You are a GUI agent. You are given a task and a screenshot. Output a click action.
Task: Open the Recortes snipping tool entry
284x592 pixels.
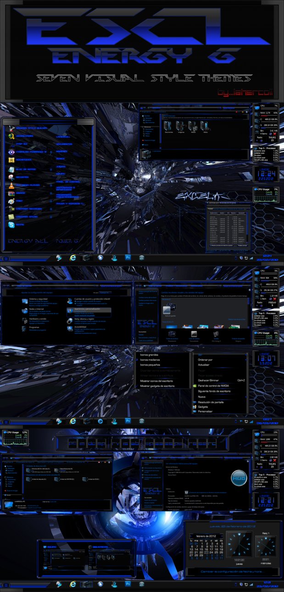pyautogui.click(x=19, y=177)
